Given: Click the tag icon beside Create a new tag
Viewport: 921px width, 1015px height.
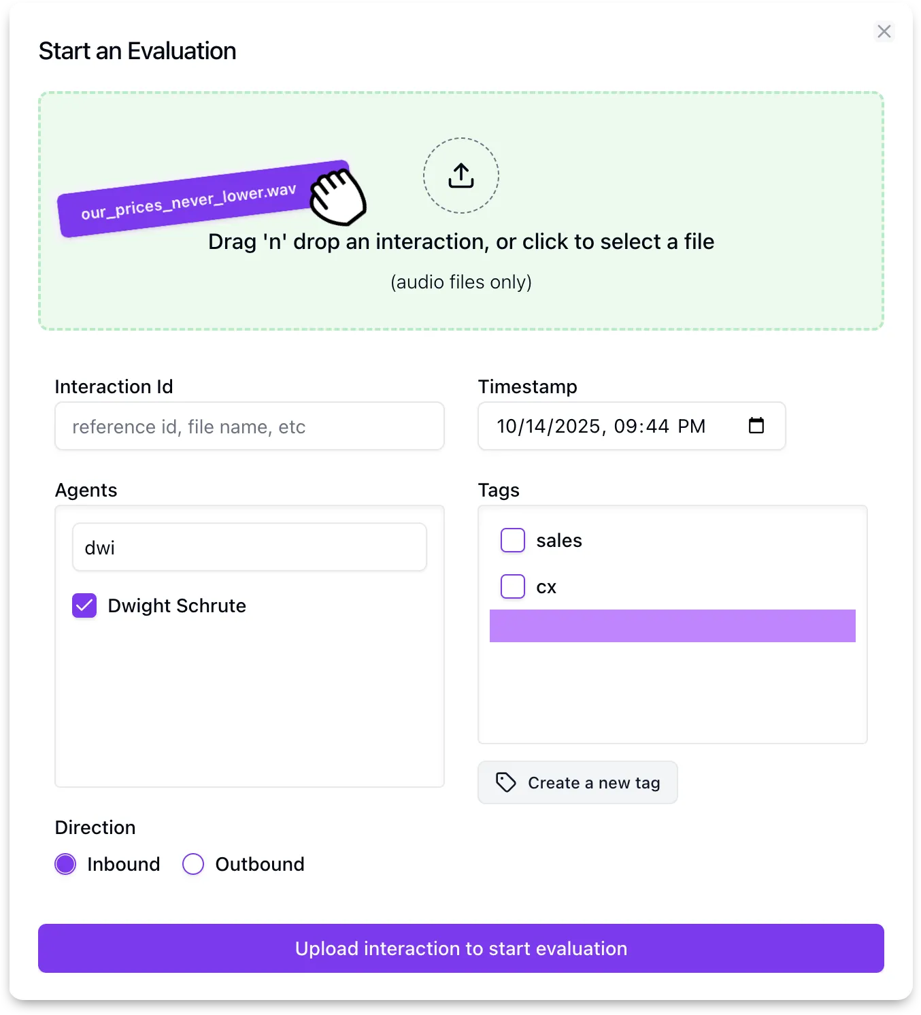Looking at the screenshot, I should coord(505,782).
